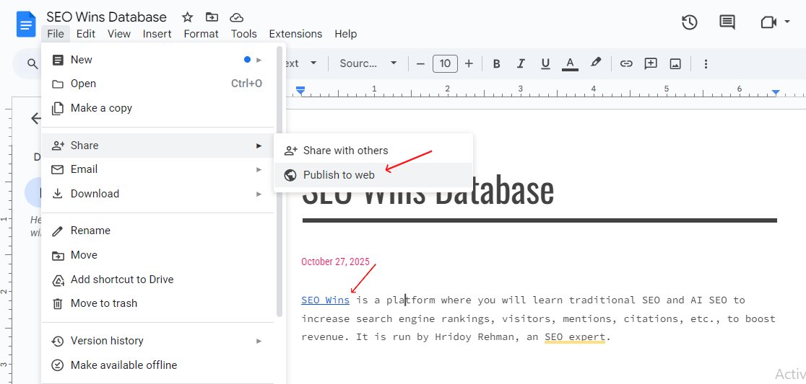Viewport: 806px width, 384px height.
Task: Open the Help menu
Action: (346, 34)
